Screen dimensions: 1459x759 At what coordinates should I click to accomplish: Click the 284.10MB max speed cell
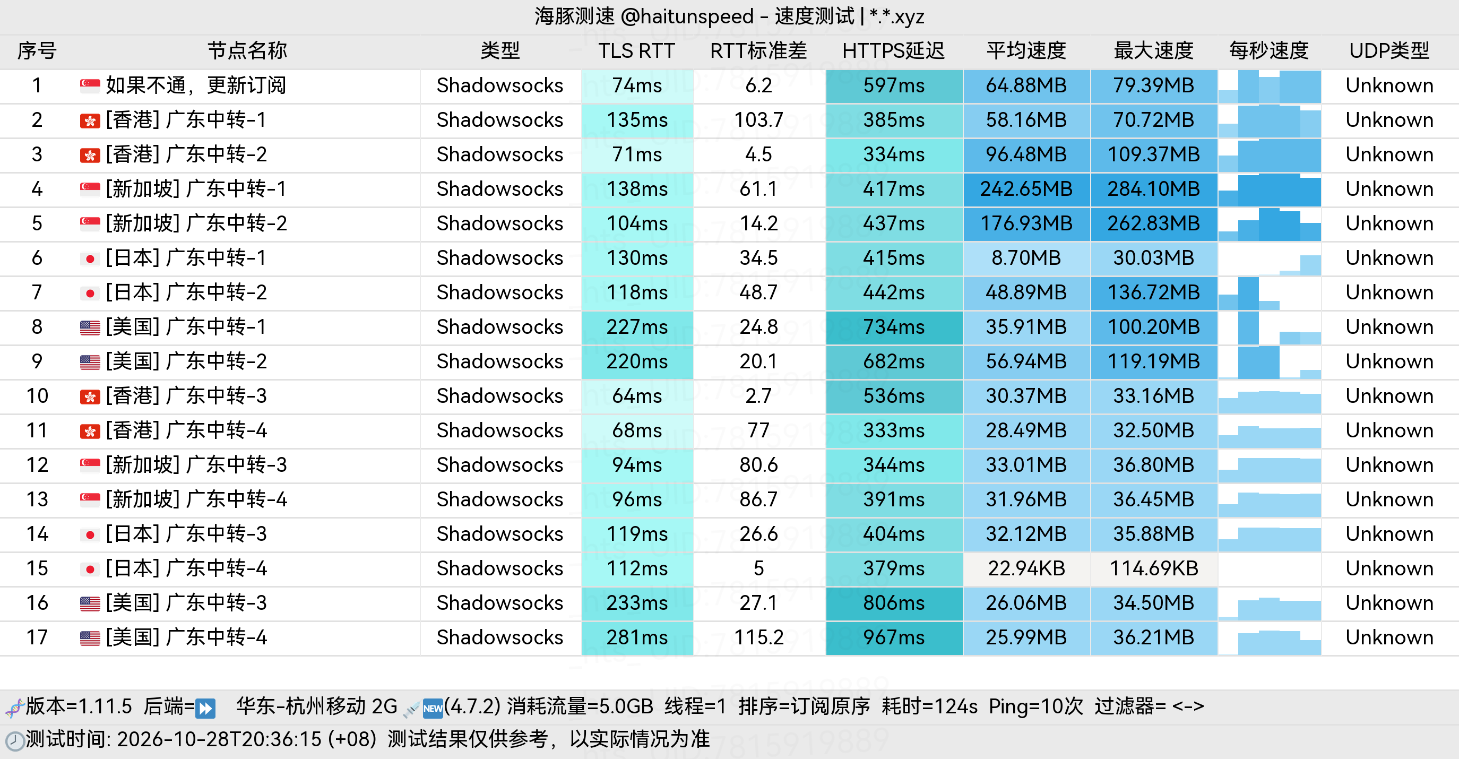coord(1154,189)
